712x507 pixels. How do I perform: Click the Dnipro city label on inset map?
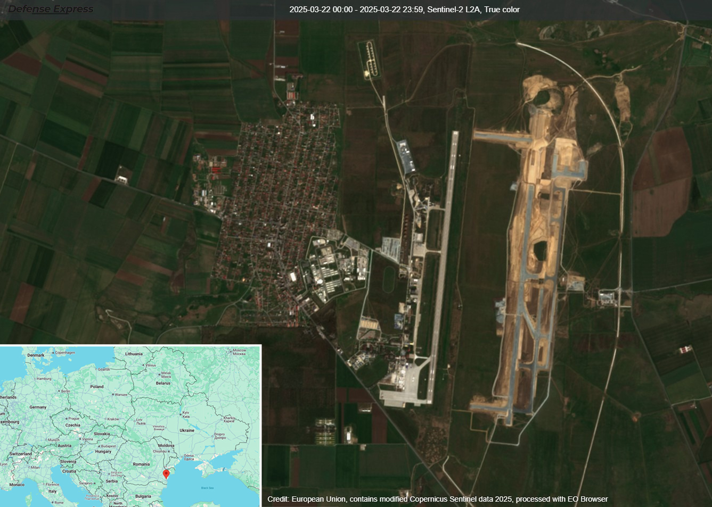[x=220, y=436]
